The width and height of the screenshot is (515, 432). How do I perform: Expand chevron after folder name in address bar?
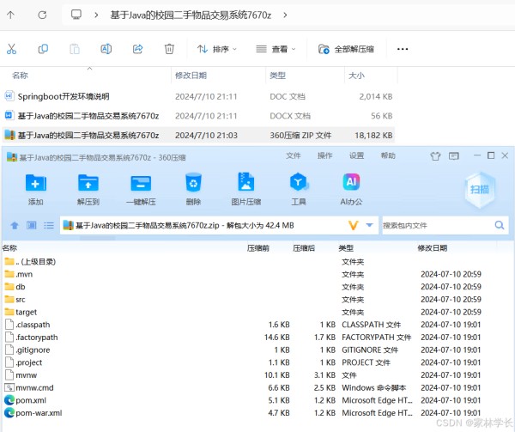[285, 15]
